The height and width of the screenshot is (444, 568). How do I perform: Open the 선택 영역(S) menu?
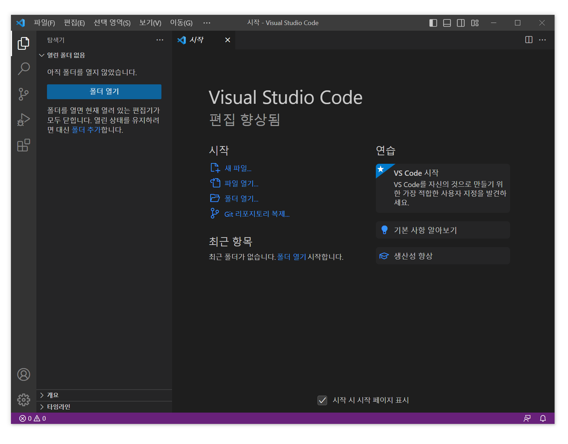coord(112,23)
